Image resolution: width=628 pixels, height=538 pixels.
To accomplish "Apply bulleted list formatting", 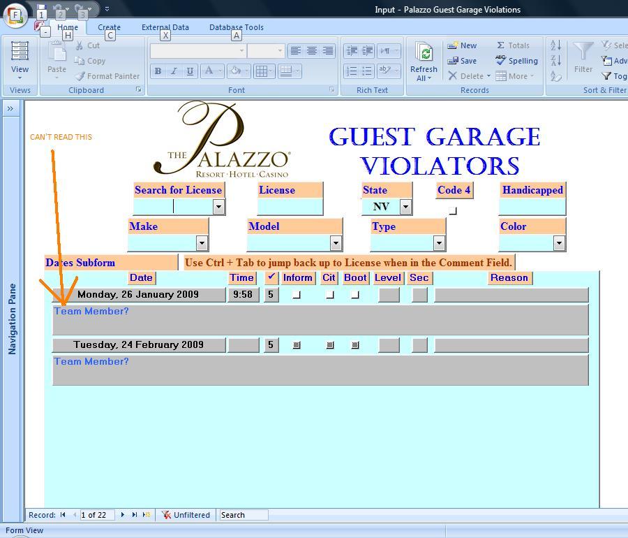I will (367, 71).
